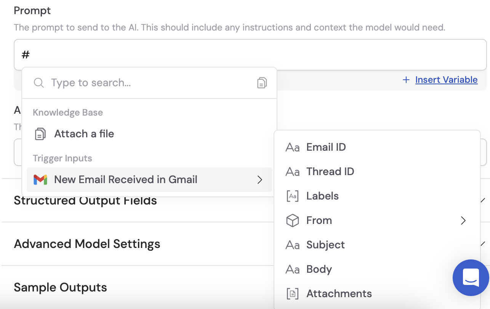Screen dimensions: 490x309
Task: Click the bracketed Aa icon next to Labels
Action: tap(292, 196)
